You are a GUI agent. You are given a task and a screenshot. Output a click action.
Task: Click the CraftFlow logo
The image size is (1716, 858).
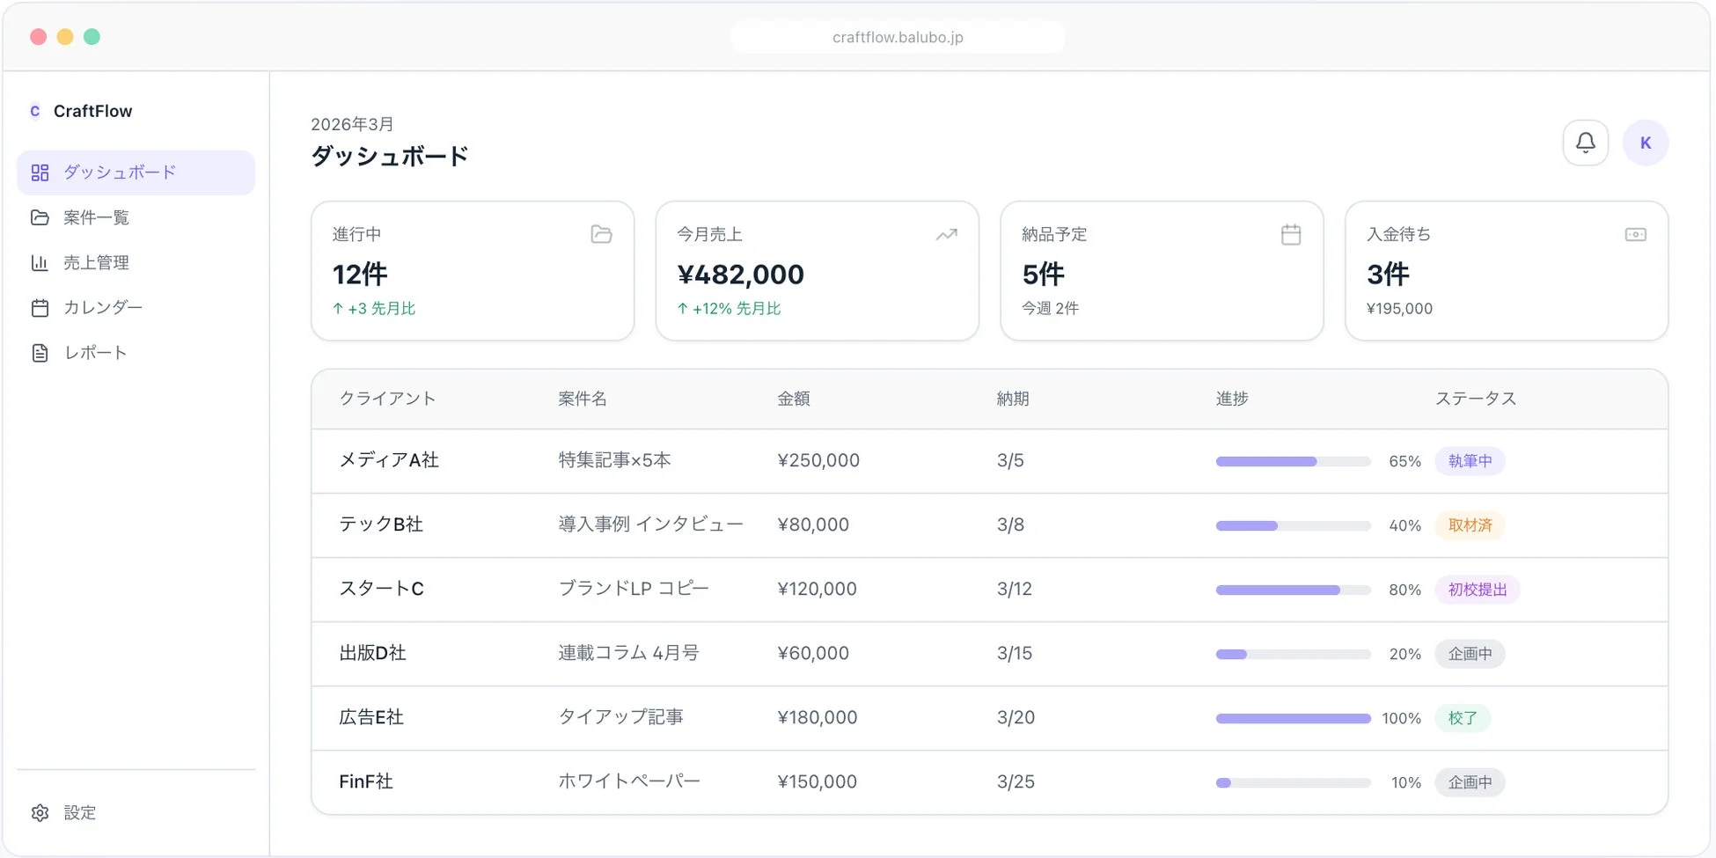[81, 111]
